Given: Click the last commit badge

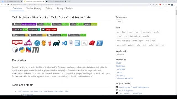Looking at the screenshot, I should coord(77,35).
